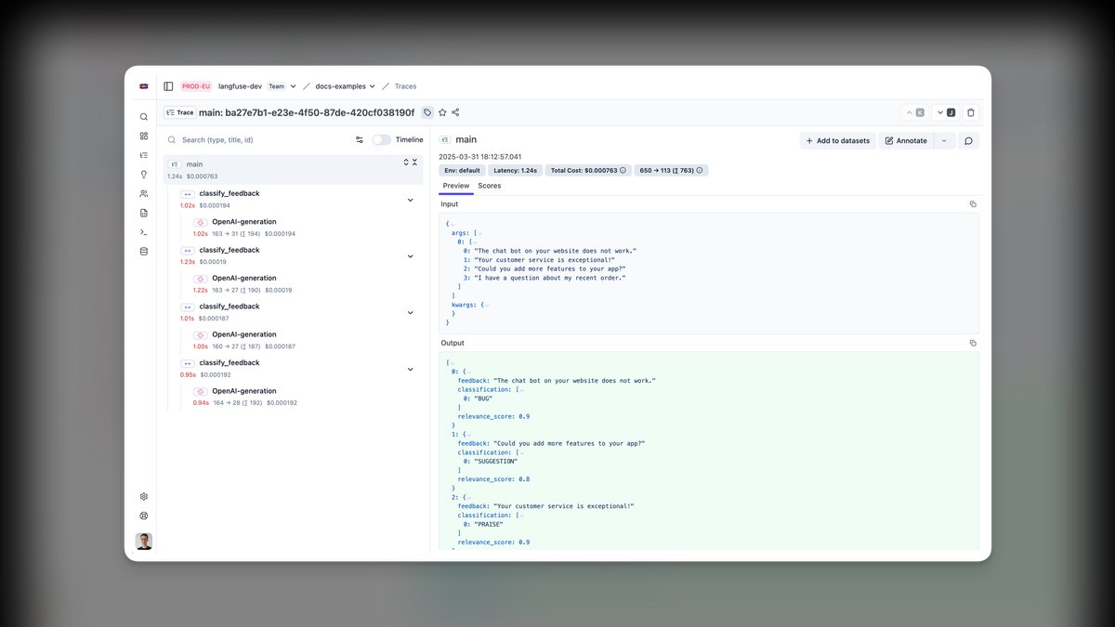Copy the Input JSON content
Image resolution: width=1115 pixels, height=627 pixels.
tap(973, 204)
